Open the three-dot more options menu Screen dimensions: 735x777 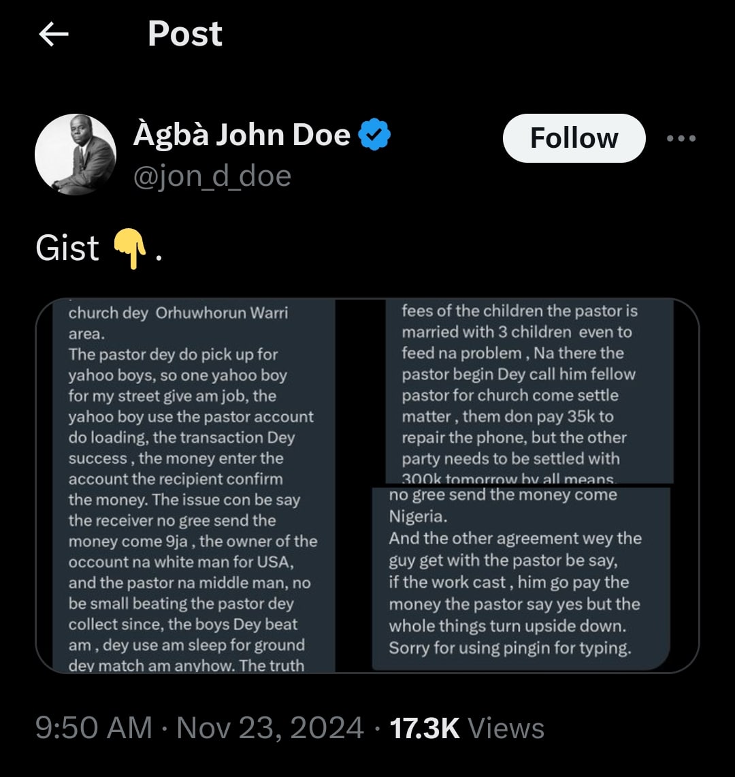681,138
